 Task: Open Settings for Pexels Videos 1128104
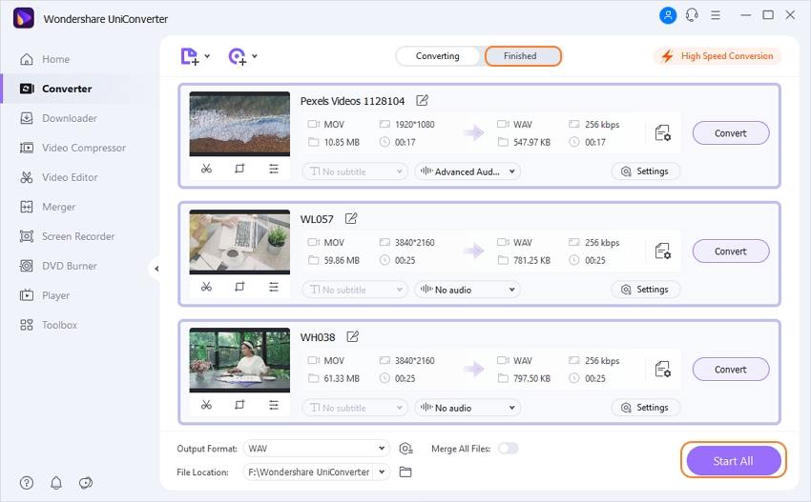pyautogui.click(x=645, y=171)
